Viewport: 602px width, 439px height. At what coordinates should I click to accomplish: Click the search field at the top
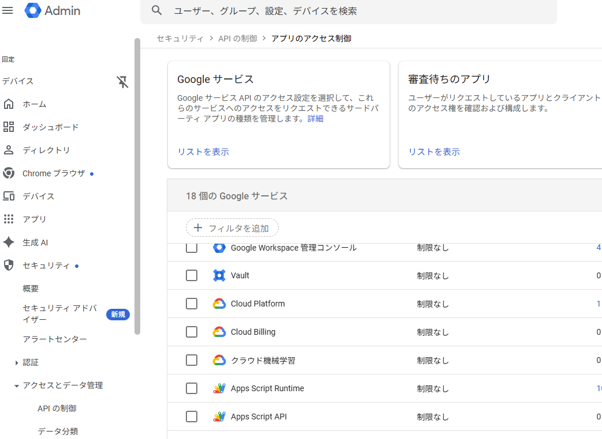[x=358, y=11]
